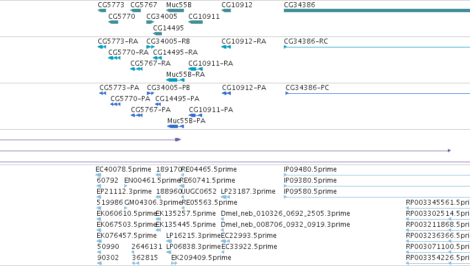470x266 pixels.
Task: Select the EK135445.5prime EST label
Action: pyautogui.click(x=186, y=225)
